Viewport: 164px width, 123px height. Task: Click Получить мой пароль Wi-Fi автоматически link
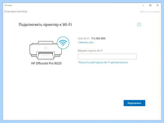point(103,62)
